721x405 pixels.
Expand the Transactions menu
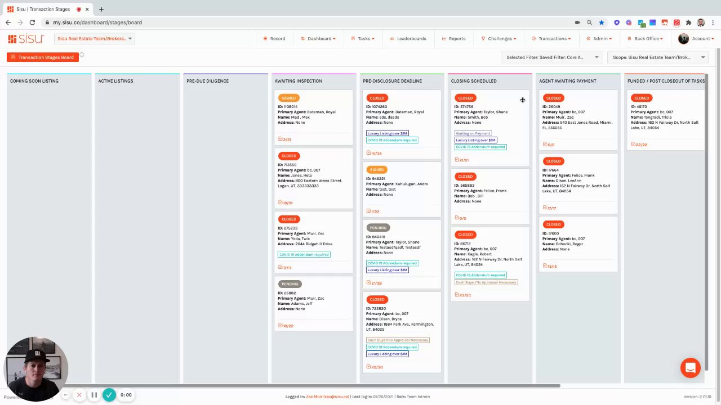coord(551,39)
